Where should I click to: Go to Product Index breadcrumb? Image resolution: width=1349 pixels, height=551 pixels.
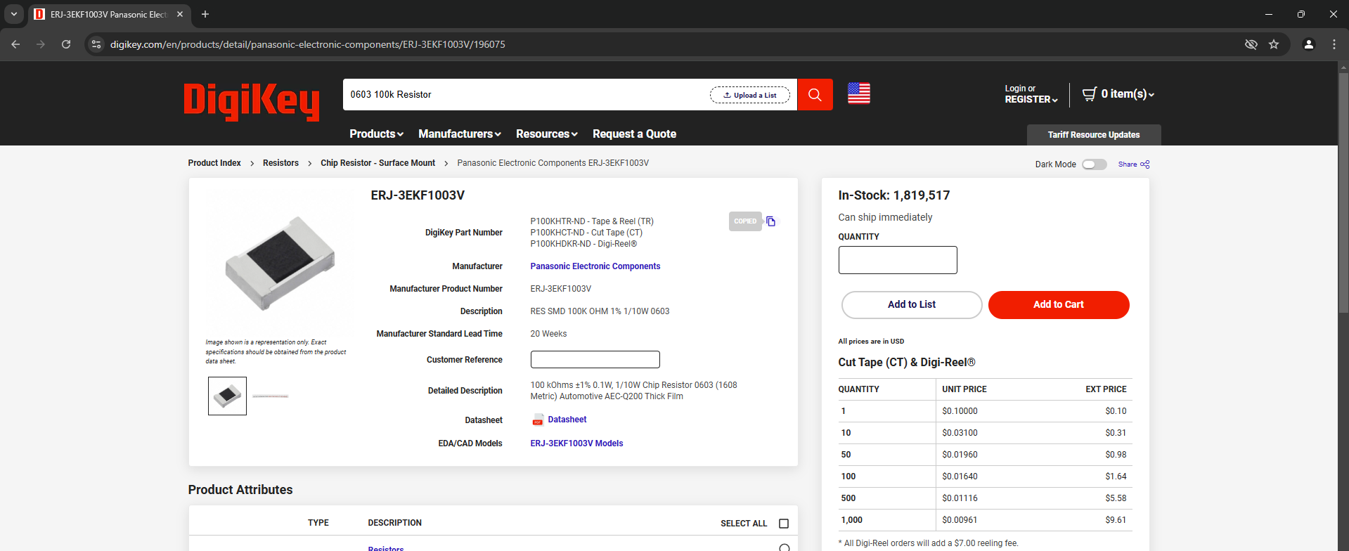[214, 163]
